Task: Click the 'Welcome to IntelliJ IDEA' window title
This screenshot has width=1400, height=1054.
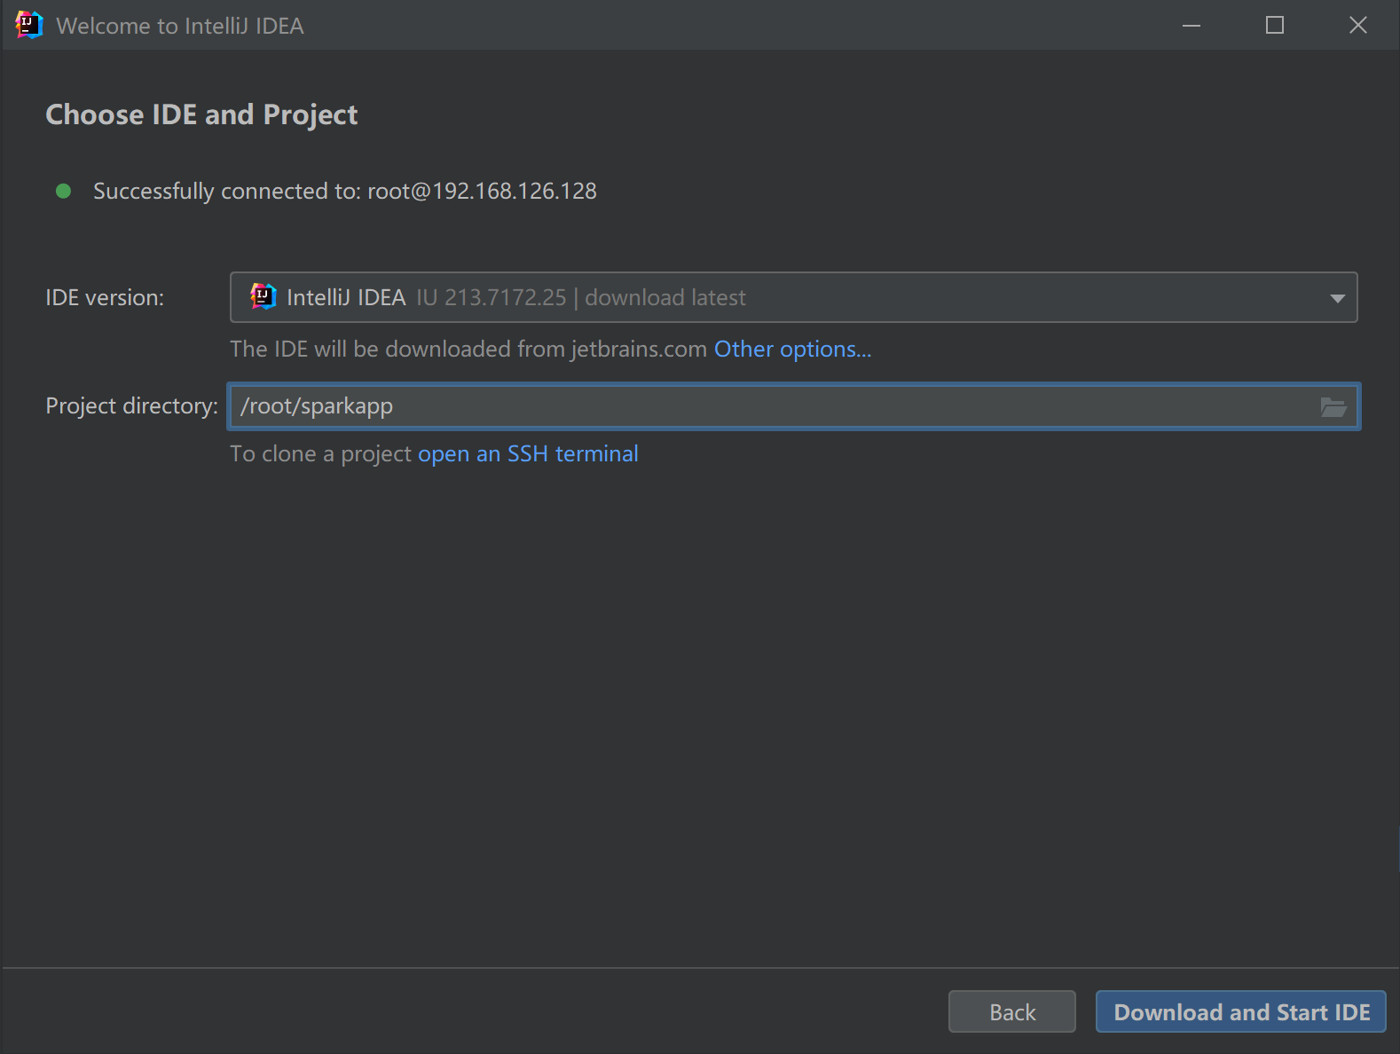Action: pos(180,26)
